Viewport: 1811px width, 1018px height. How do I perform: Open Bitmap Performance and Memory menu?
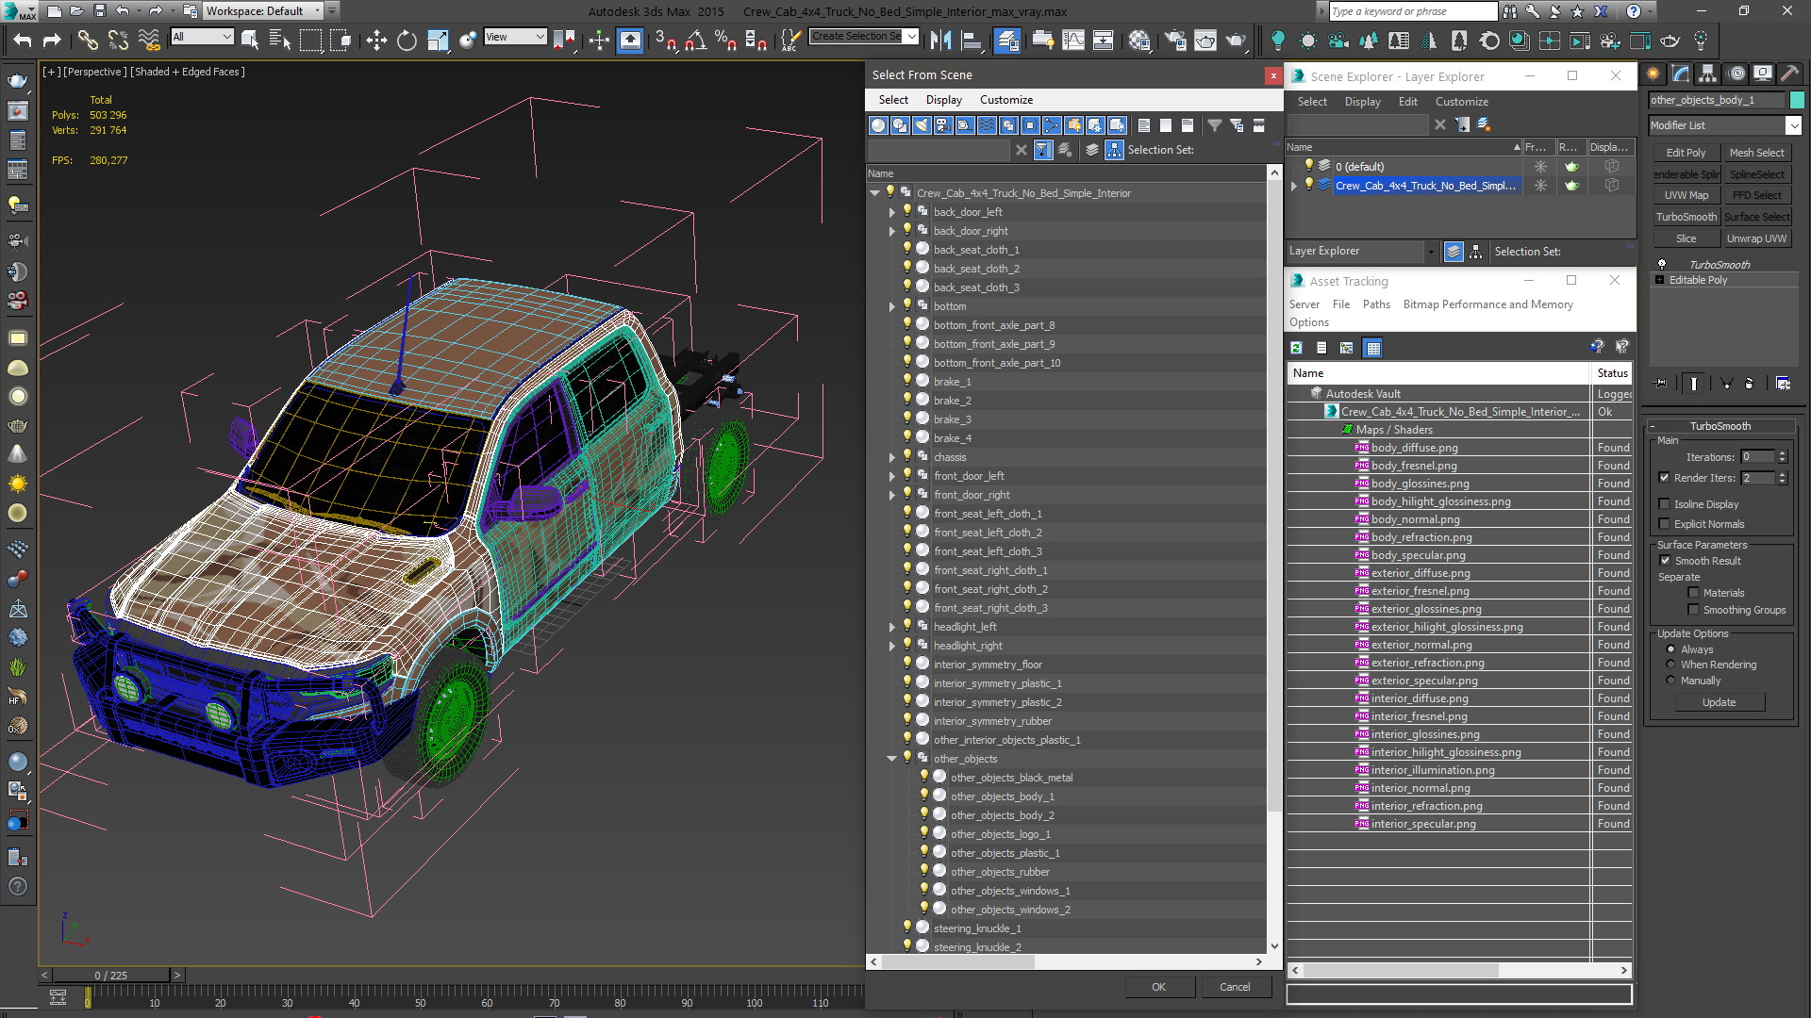(1487, 304)
